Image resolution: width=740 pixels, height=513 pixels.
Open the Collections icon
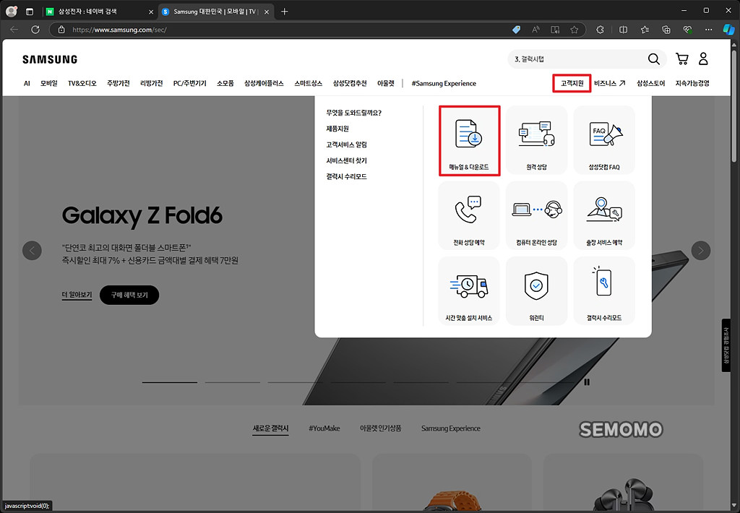click(666, 29)
